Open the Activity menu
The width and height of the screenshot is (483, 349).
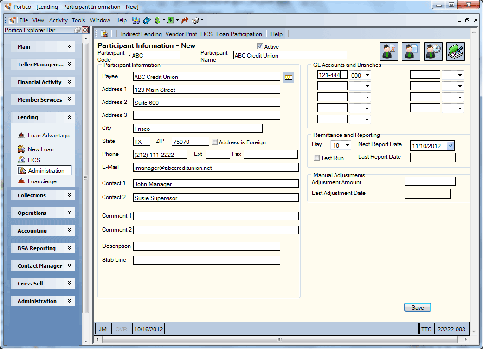pos(58,20)
